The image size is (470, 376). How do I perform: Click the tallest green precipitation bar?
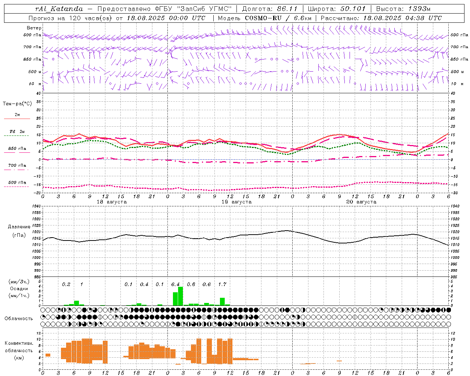(x=180, y=296)
